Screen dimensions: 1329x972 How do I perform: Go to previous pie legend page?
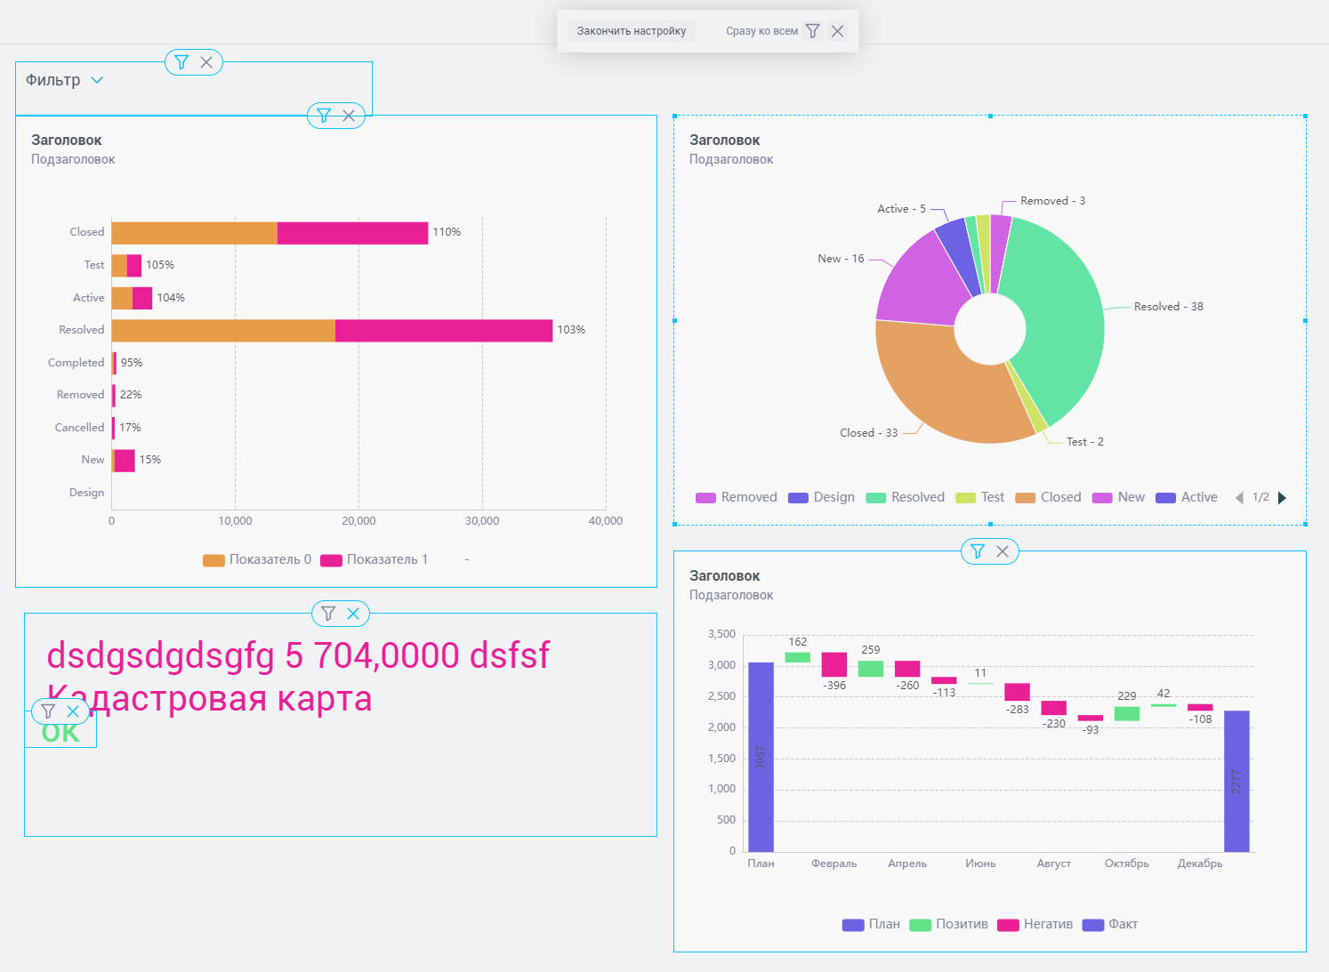(1239, 498)
